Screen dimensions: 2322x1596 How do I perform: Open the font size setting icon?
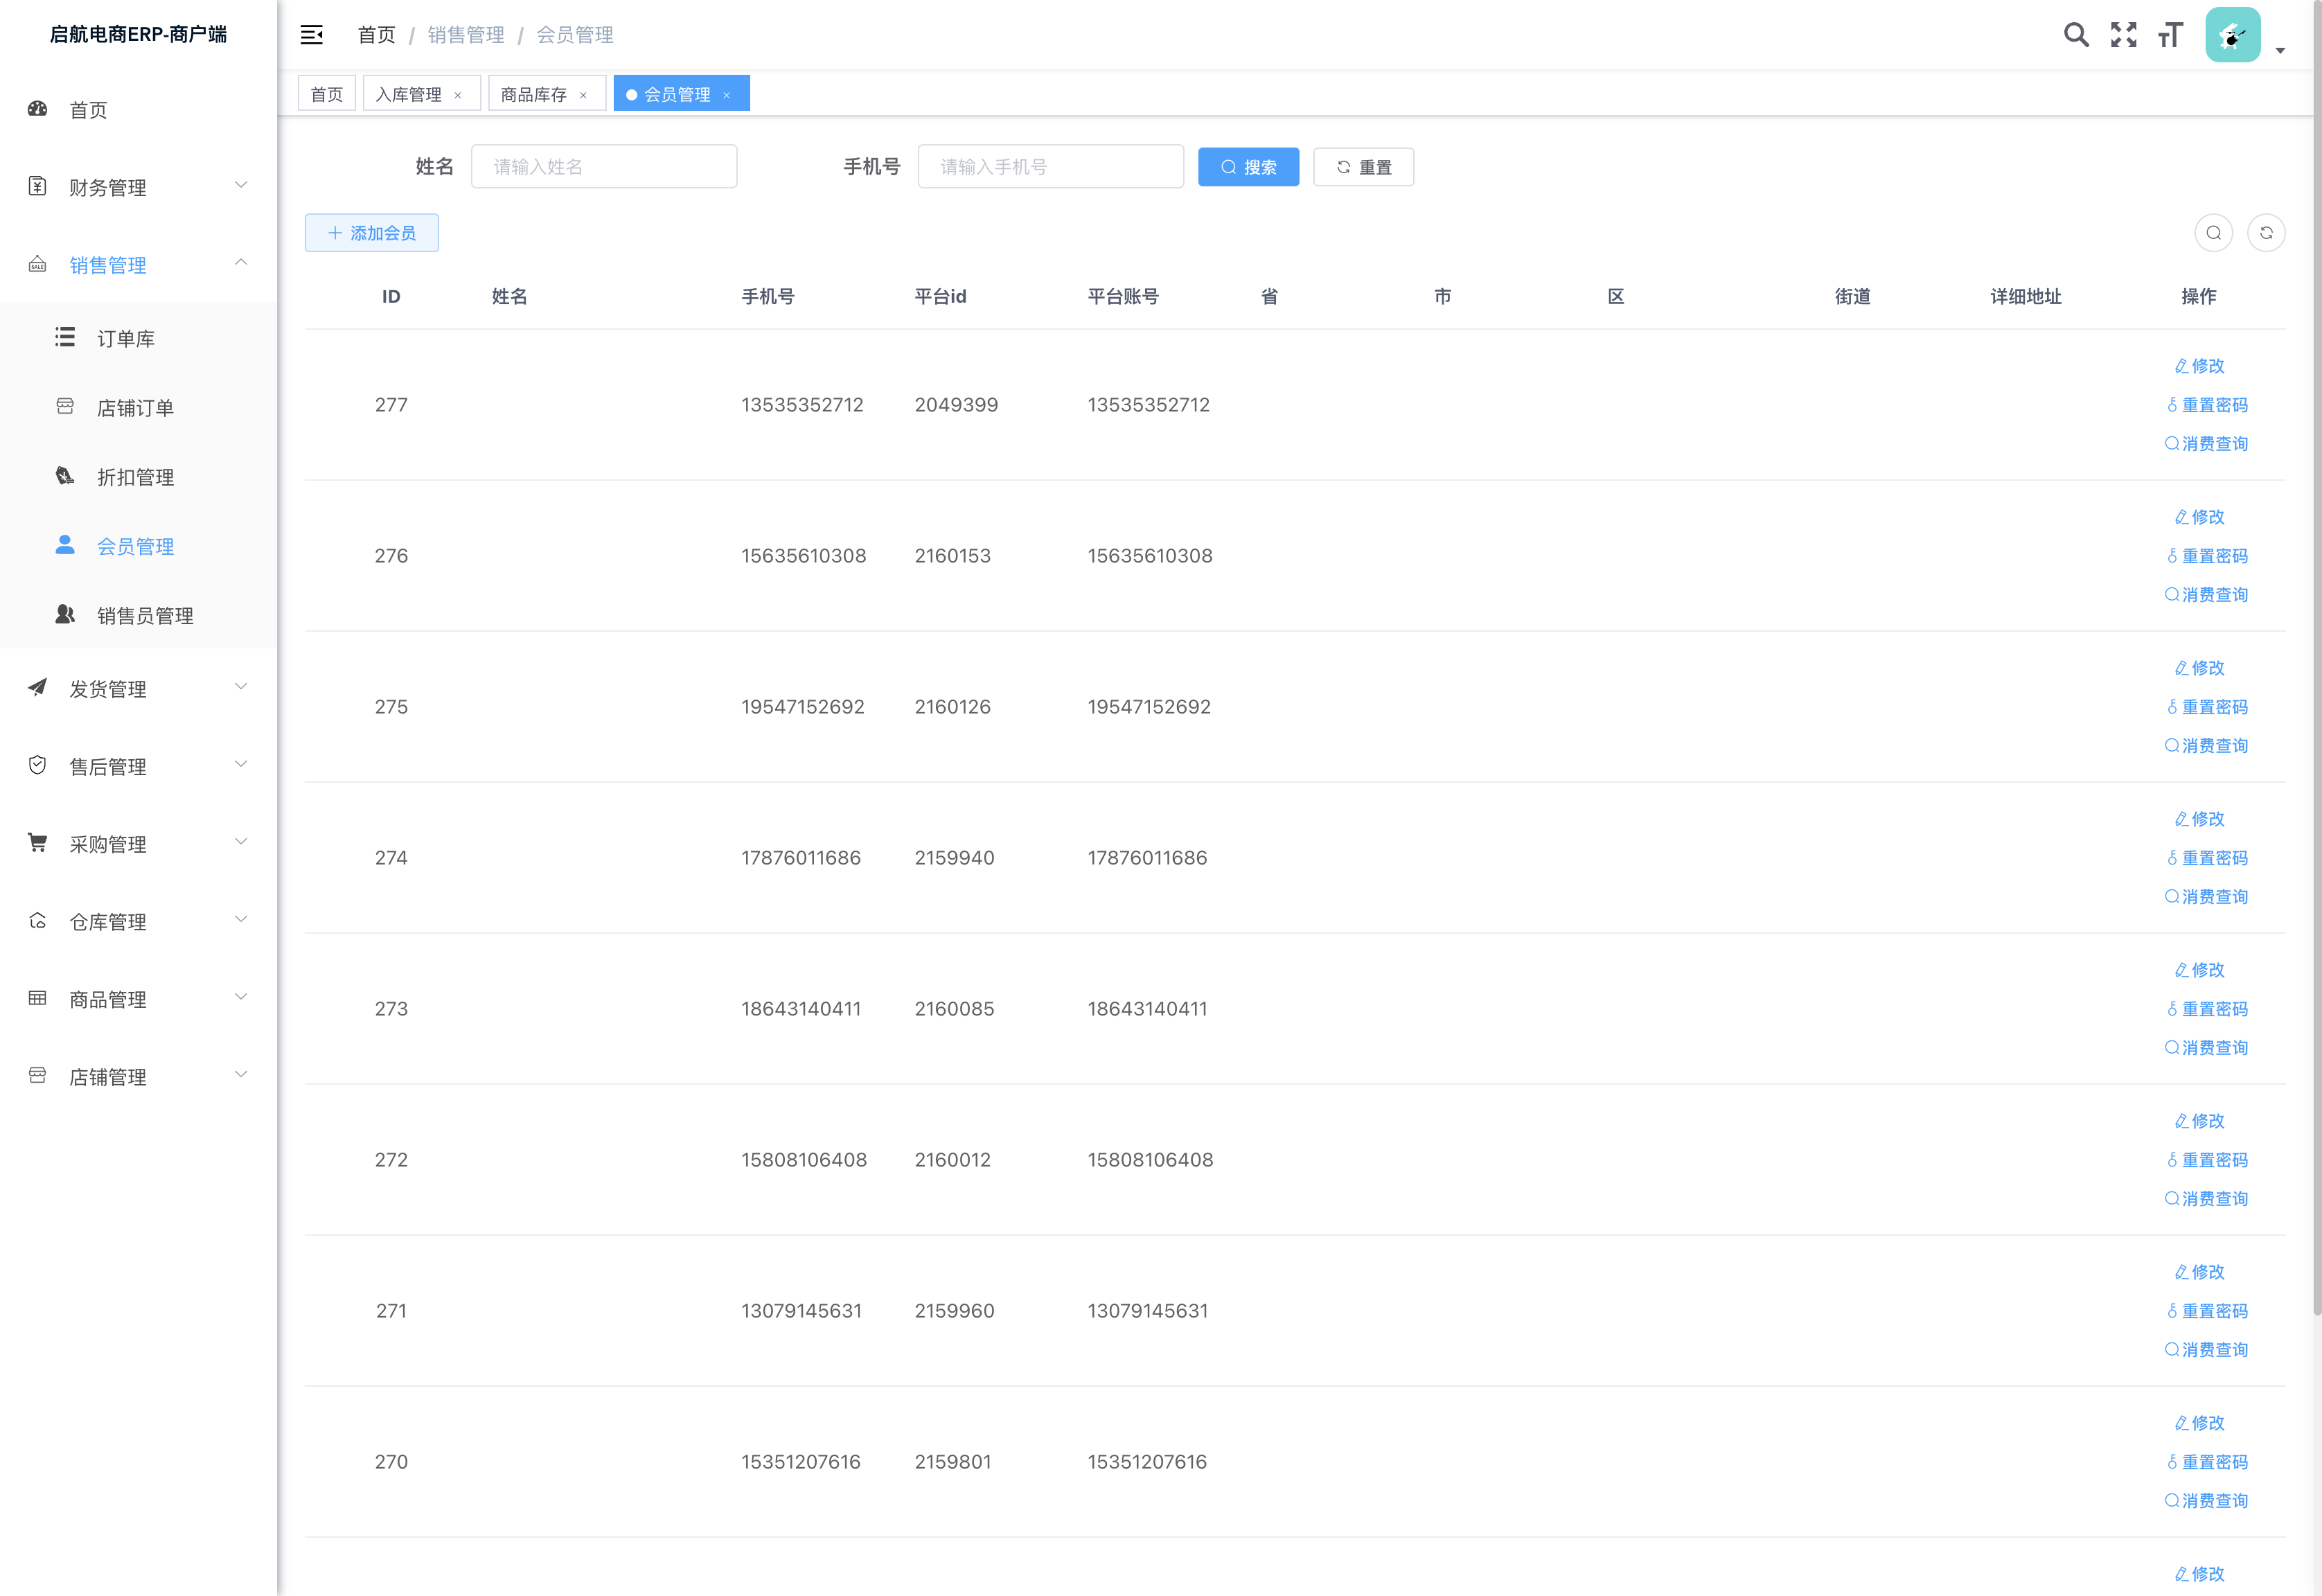pos(2170,35)
